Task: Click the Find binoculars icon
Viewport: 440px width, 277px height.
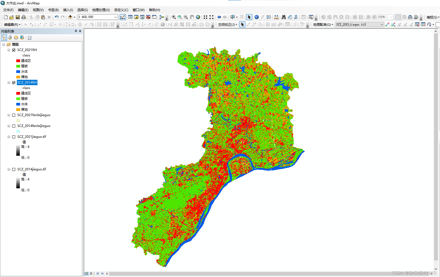Action: 284,17
